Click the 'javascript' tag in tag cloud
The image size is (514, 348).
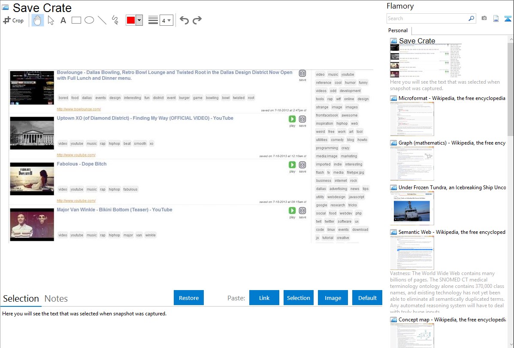click(x=357, y=197)
